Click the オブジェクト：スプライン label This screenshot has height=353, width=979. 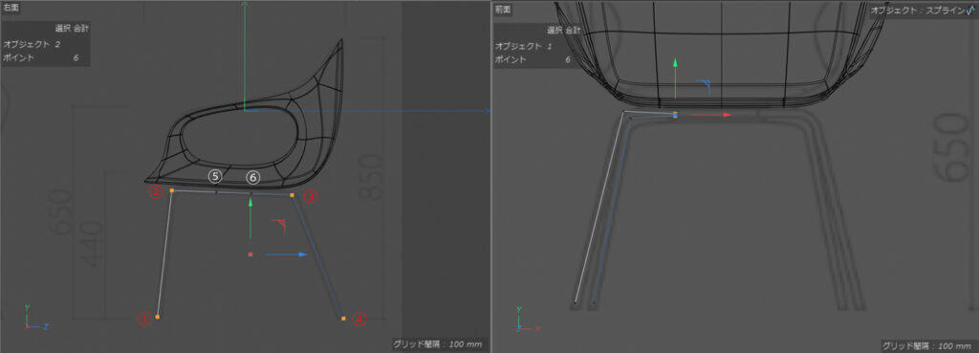click(x=917, y=10)
